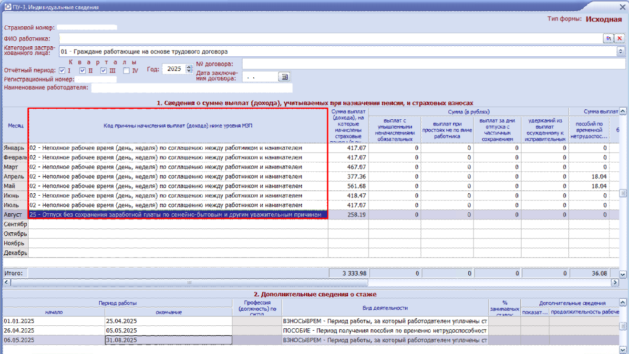Clear the ФИО работника field with red X
629x354 pixels.
(x=619, y=38)
